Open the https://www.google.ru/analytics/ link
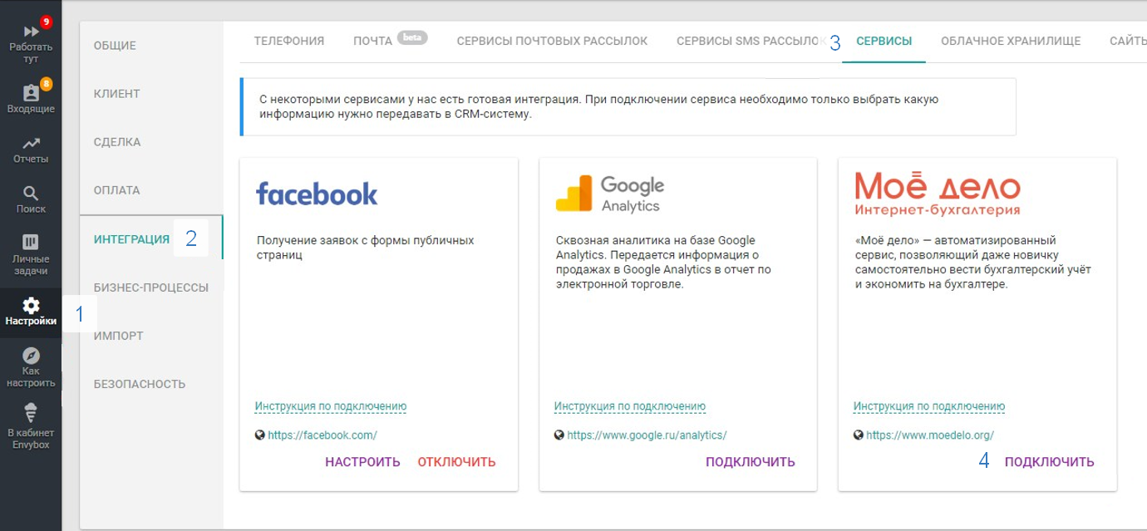The height and width of the screenshot is (531, 1147). [x=647, y=435]
